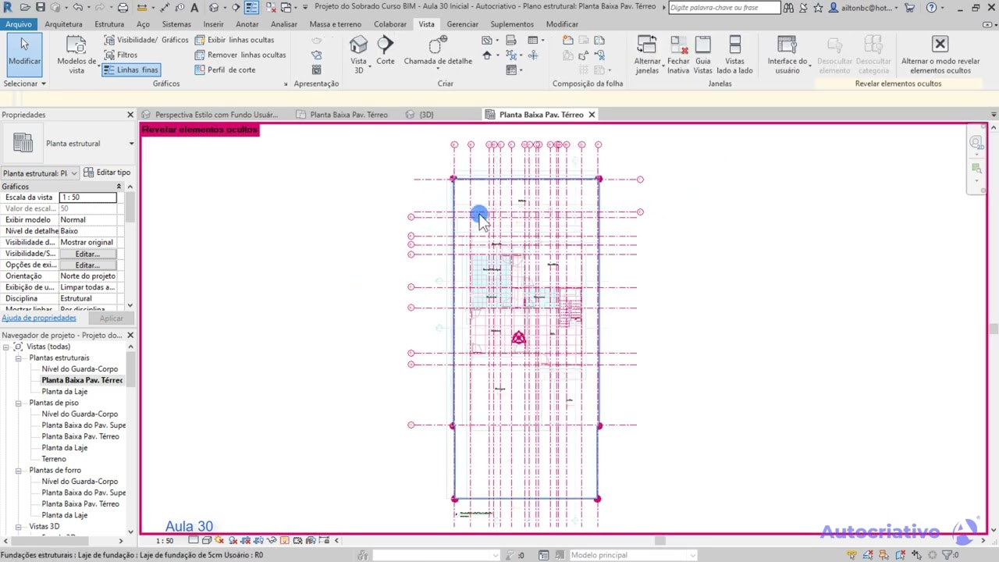The width and height of the screenshot is (999, 562).
Task: Open Visibilidade/Gráficos settings
Action: click(146, 40)
